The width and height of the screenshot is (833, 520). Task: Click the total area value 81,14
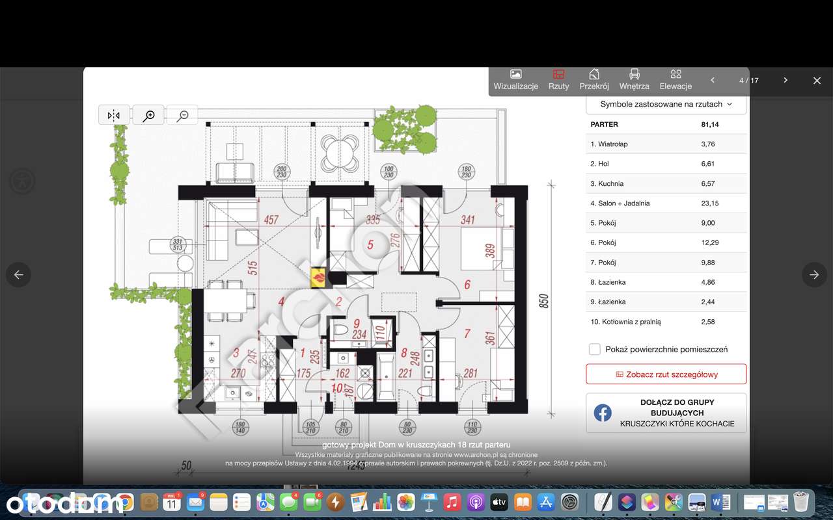[x=709, y=124]
